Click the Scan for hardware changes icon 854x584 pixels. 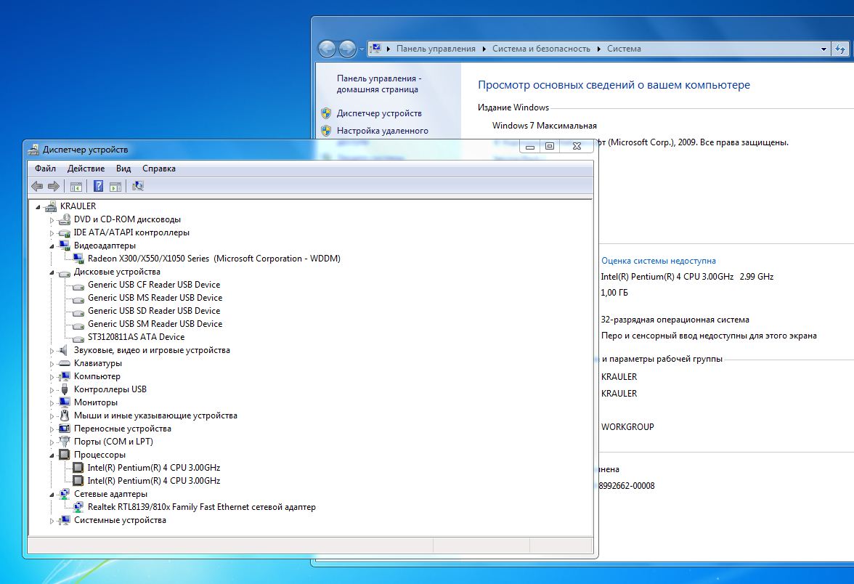click(x=138, y=186)
